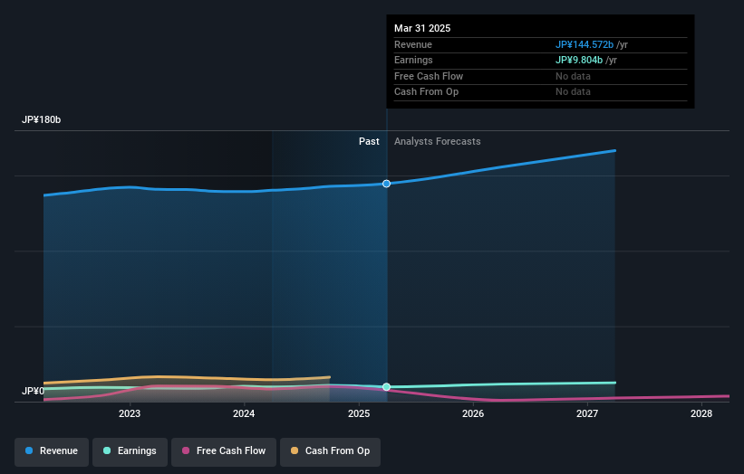Select the Earnings data point at Mar 2025
Screen dimensions: 744x474
387,387
